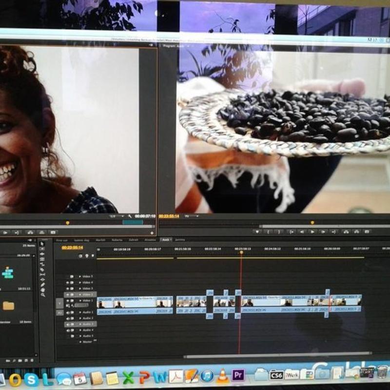Expand the Master audio track
Viewport: 390px width, 390px height.
[x=80, y=342]
